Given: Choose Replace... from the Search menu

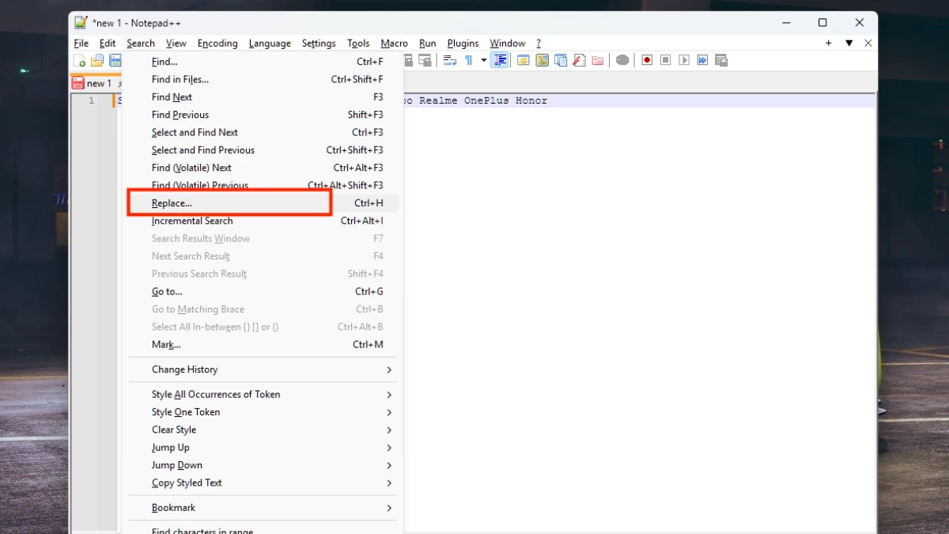Looking at the screenshot, I should point(264,203).
